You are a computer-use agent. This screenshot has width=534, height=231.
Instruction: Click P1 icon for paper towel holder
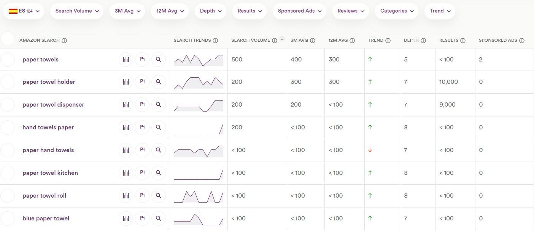(142, 82)
